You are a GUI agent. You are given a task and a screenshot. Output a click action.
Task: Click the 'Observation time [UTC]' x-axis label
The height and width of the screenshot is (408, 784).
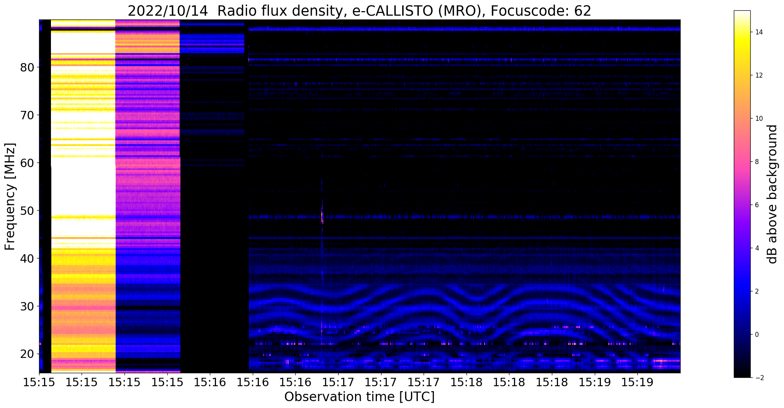[359, 397]
